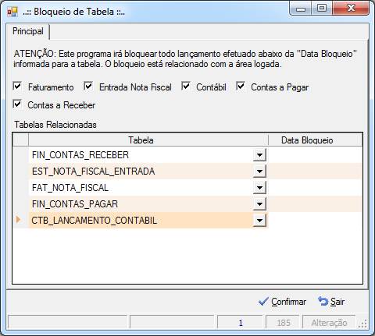Select the FIN_CONTAS_PAGAR row text
This screenshot has height=336, width=375.
[x=75, y=204]
